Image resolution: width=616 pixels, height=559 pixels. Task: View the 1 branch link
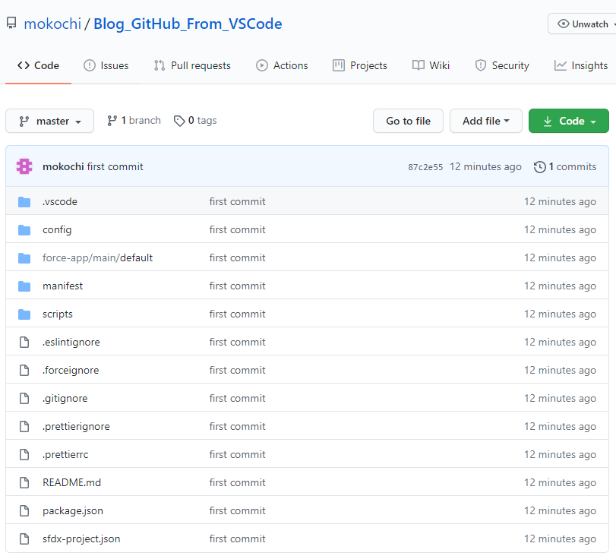tap(134, 121)
